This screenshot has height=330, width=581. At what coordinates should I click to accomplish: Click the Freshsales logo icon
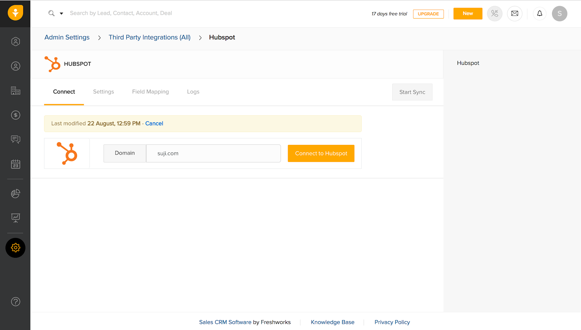tap(15, 13)
